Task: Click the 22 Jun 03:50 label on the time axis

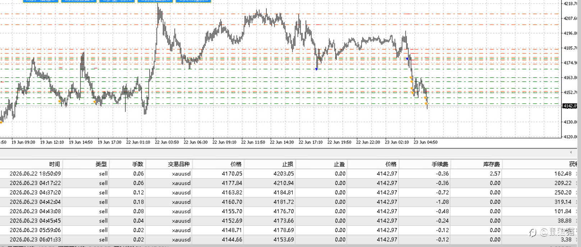Action: coord(167,142)
